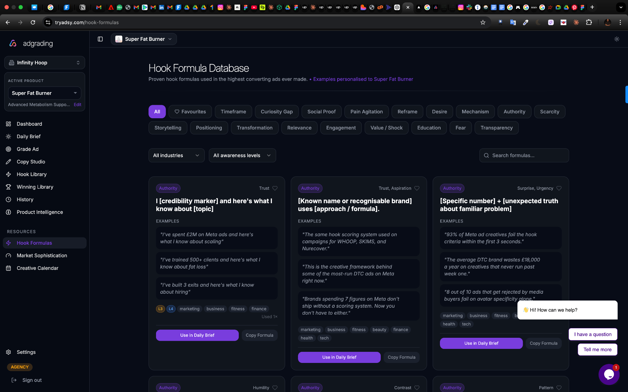Favourite the Pattern tagged card
628x392 pixels.
[559, 388]
